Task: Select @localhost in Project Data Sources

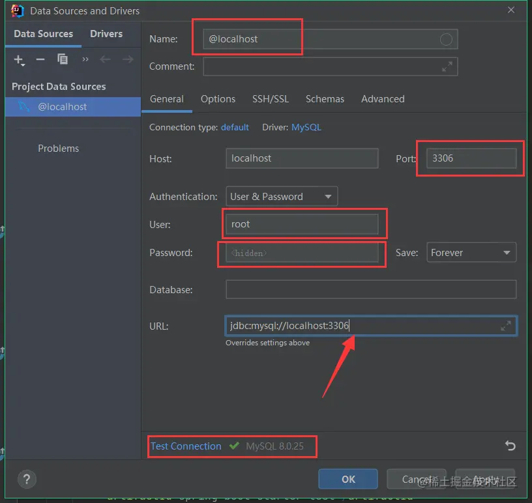Action: pyautogui.click(x=73, y=107)
